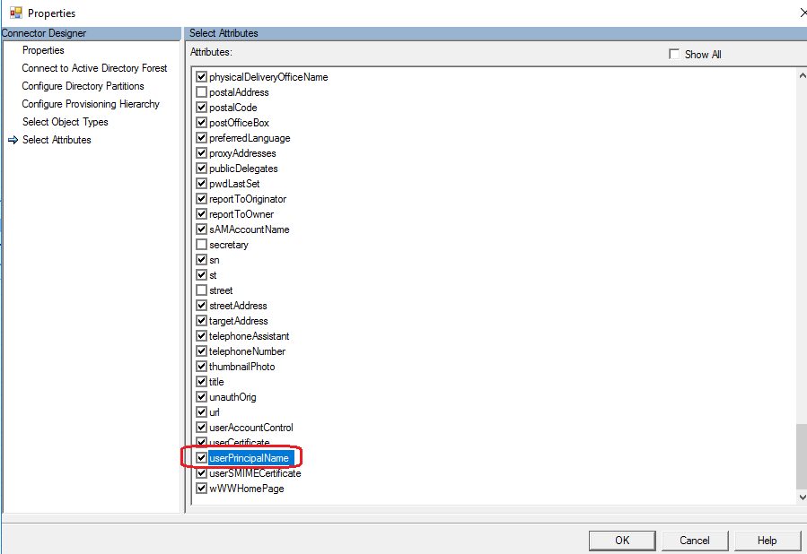Image resolution: width=807 pixels, height=554 pixels.
Task: Click the attribute list scroll up arrow
Action: tap(801, 77)
